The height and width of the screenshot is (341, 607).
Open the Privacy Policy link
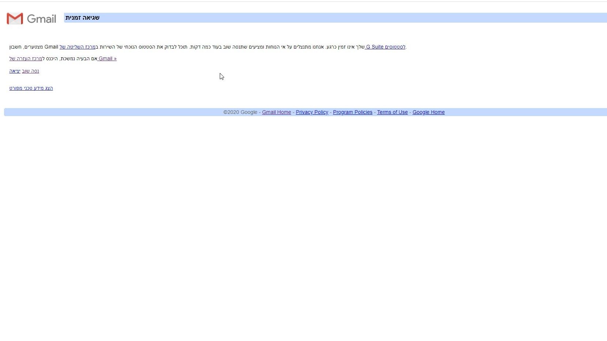click(312, 112)
